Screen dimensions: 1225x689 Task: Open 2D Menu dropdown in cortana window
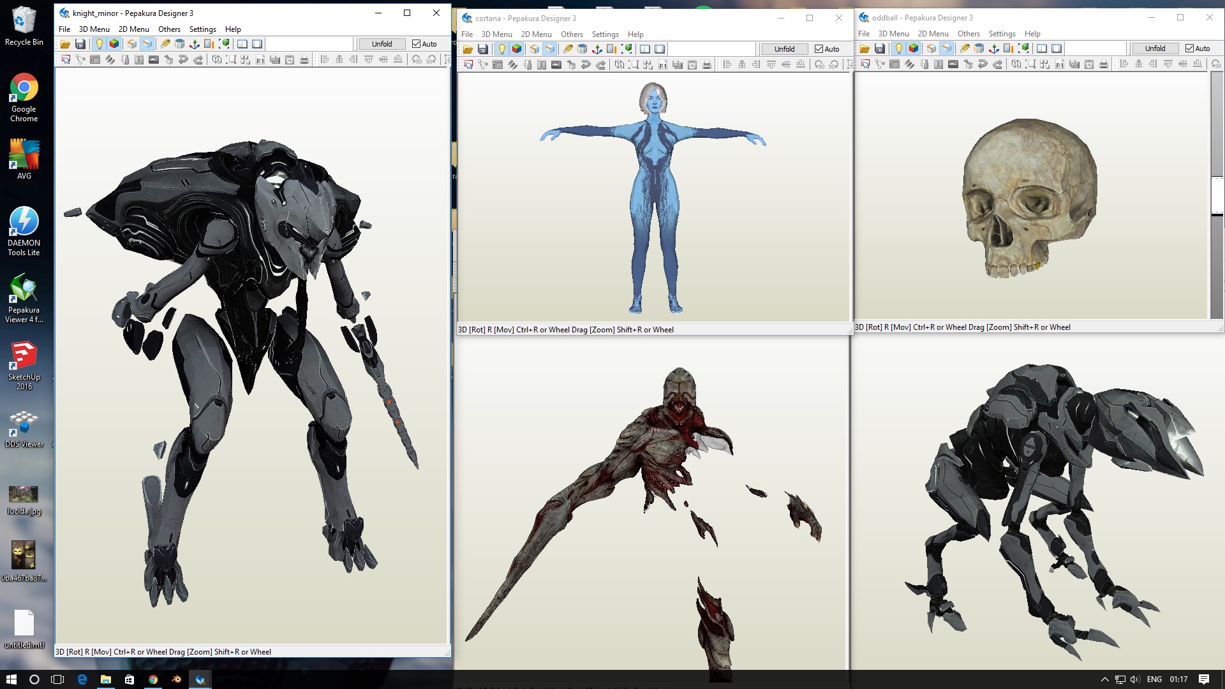[536, 34]
